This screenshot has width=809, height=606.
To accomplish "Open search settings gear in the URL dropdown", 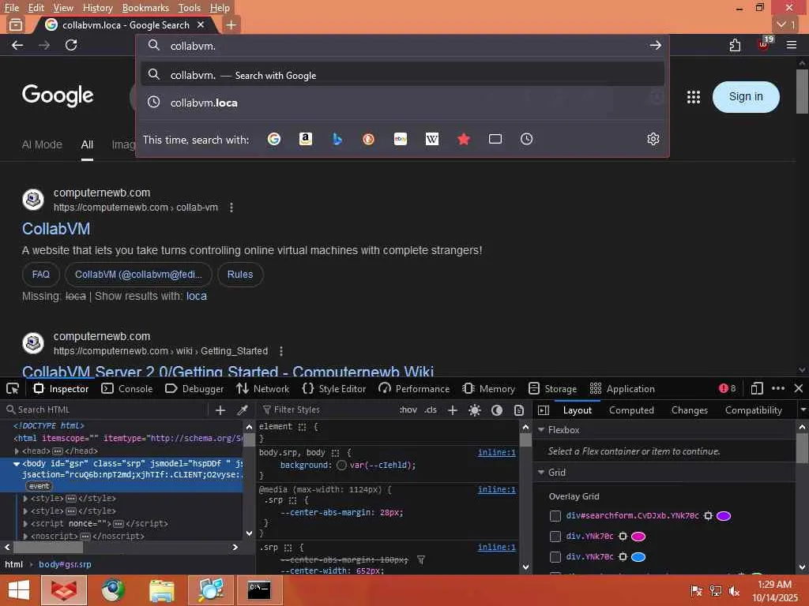I will pyautogui.click(x=653, y=139).
